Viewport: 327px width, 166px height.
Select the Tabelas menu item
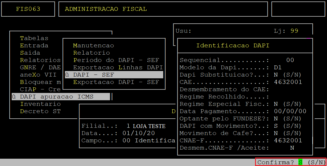pos(34,38)
